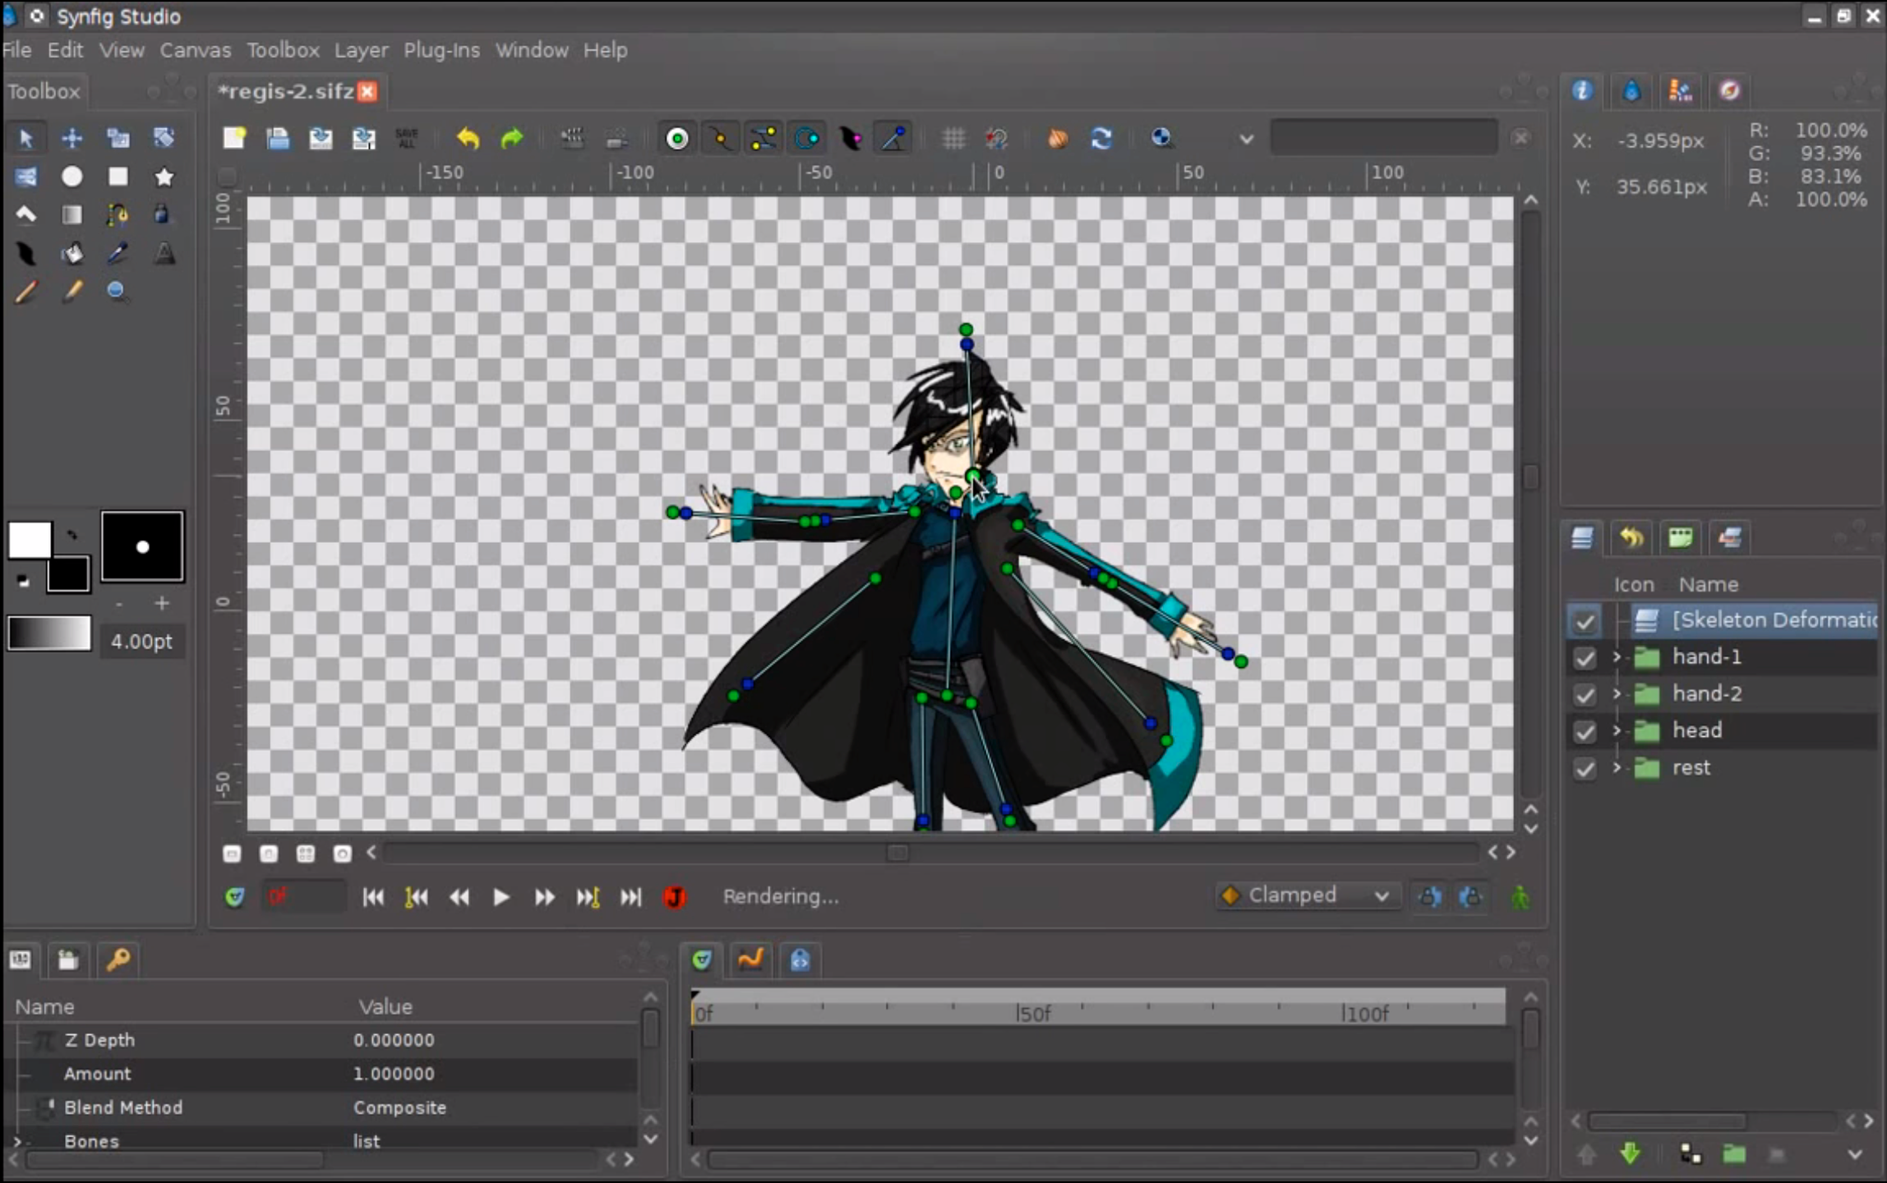Image resolution: width=1887 pixels, height=1183 pixels.
Task: Select the Rectangle tool
Action: pyautogui.click(x=118, y=177)
